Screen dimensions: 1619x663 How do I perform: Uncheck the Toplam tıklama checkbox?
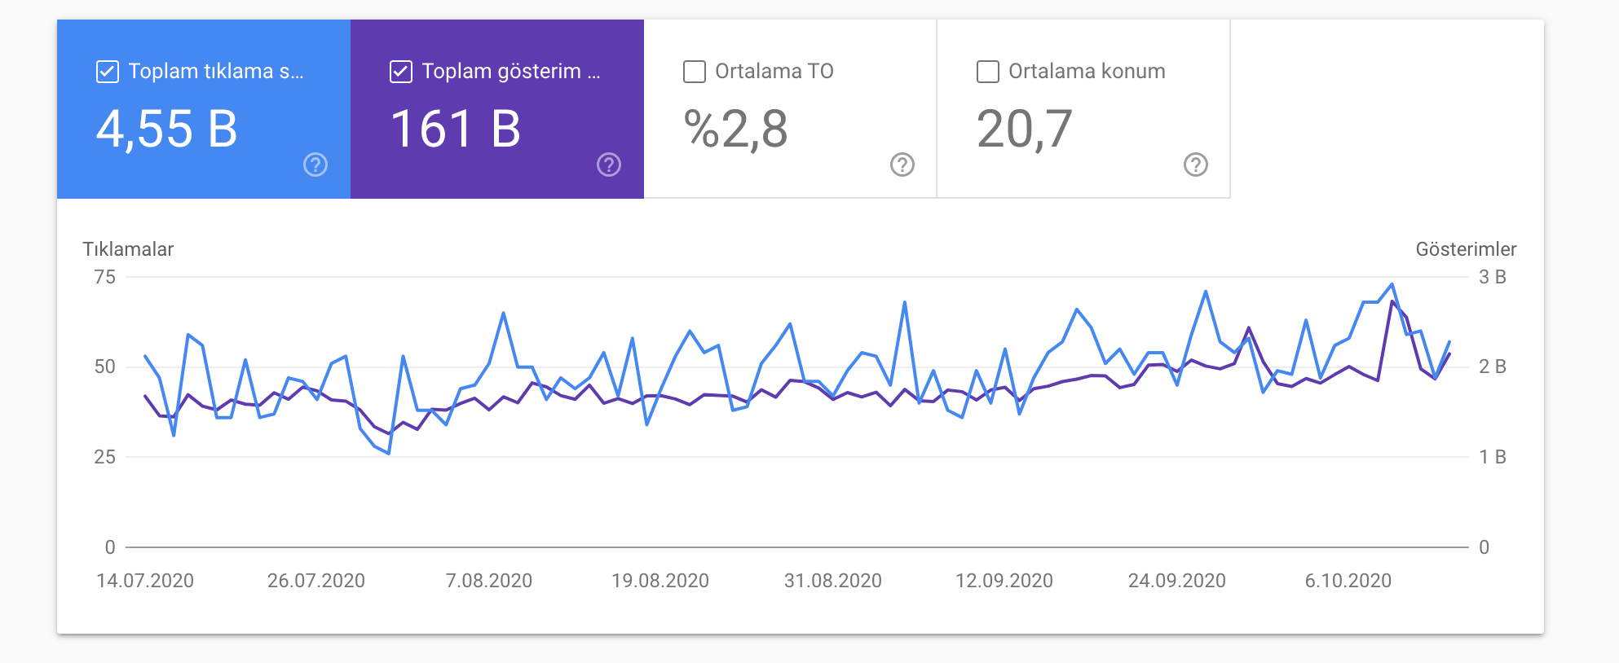[108, 72]
